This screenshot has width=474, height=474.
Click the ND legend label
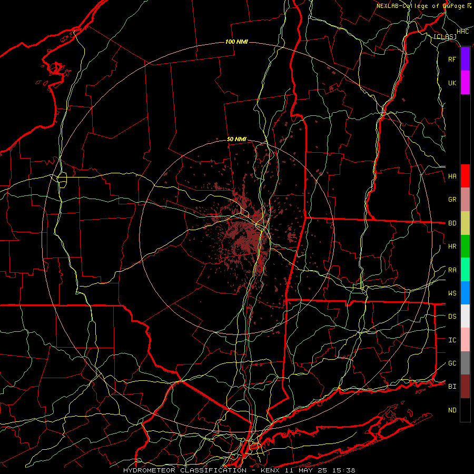click(452, 410)
